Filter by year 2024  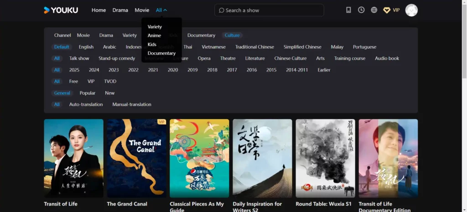tap(94, 70)
